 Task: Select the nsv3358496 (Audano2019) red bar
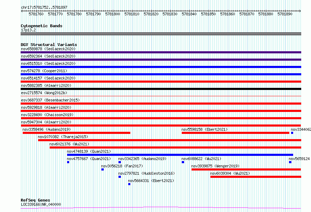click(77, 133)
